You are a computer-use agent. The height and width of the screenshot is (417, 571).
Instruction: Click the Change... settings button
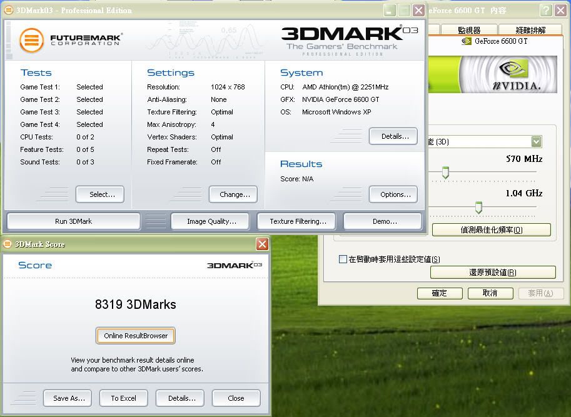click(233, 194)
